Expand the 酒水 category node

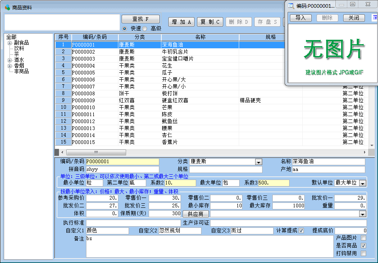[10, 60]
